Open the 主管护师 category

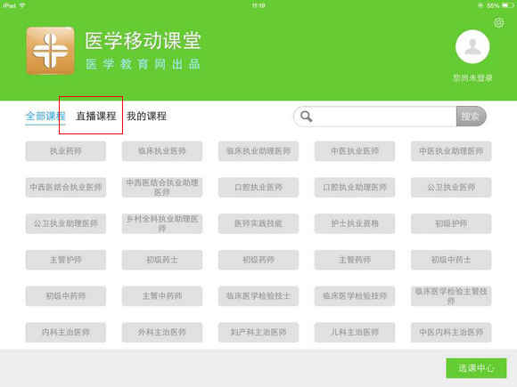tap(66, 260)
